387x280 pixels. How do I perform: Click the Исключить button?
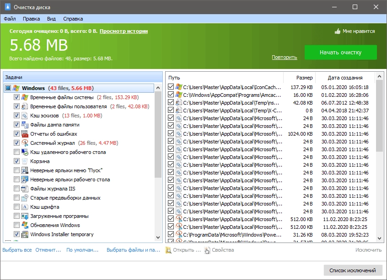pos(369,250)
